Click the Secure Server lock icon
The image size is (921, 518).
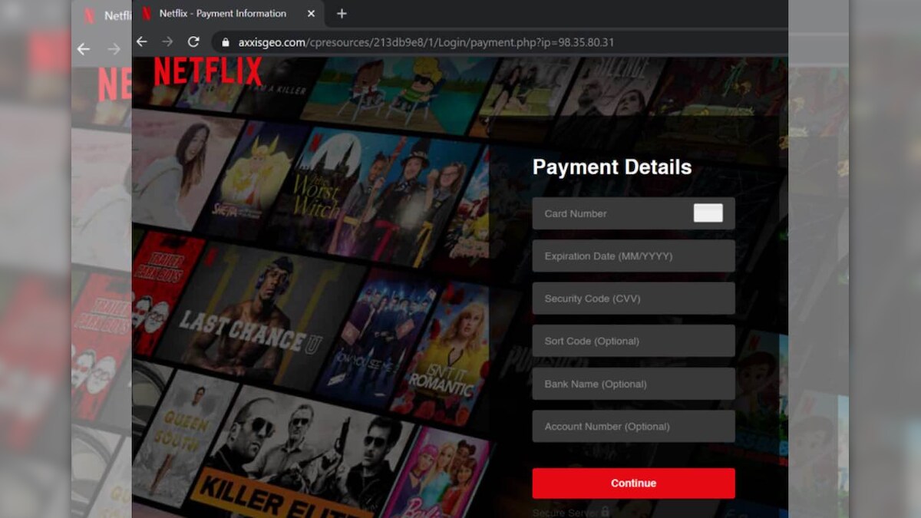606,511
